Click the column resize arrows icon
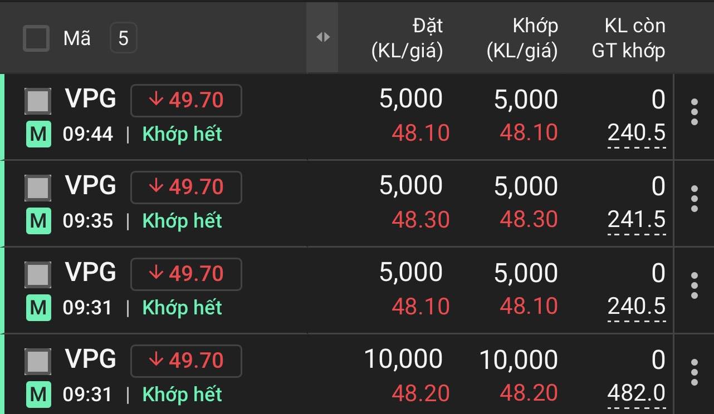This screenshot has width=714, height=414. pos(323,37)
